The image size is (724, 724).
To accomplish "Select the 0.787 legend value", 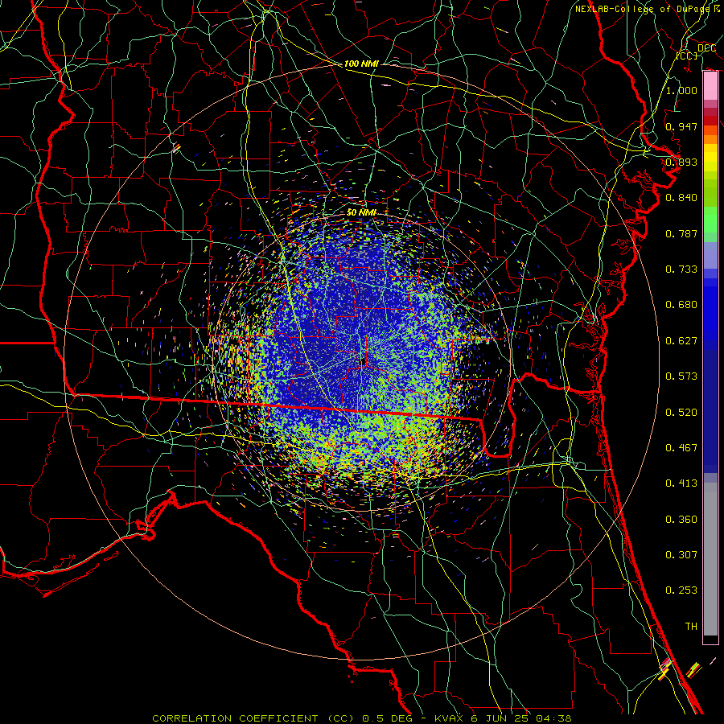I will pyautogui.click(x=681, y=233).
